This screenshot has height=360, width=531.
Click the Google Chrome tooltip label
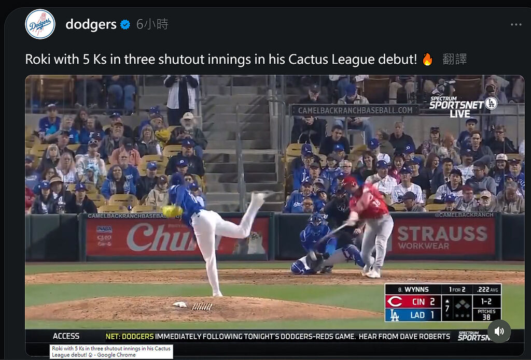111,352
